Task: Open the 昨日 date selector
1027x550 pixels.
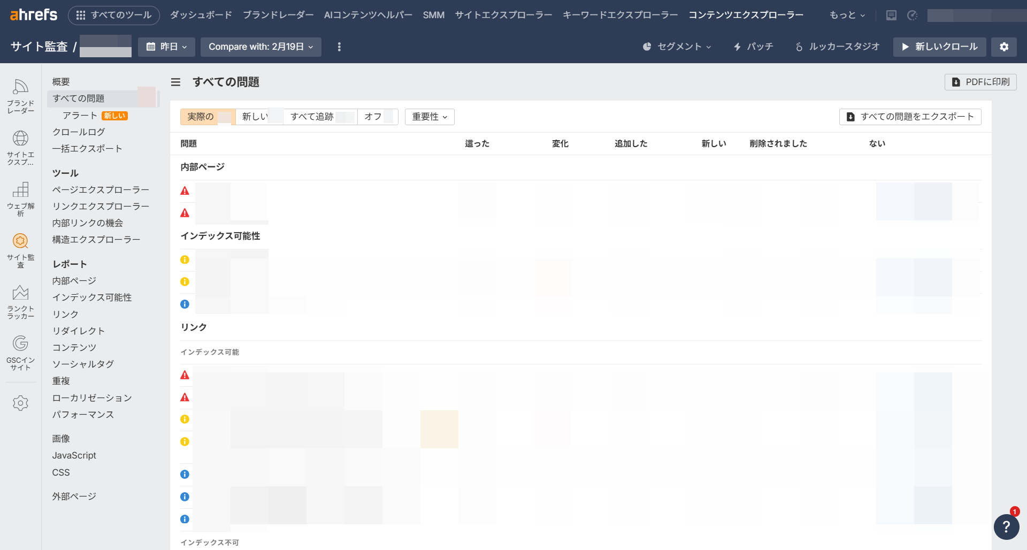Action: tap(166, 47)
